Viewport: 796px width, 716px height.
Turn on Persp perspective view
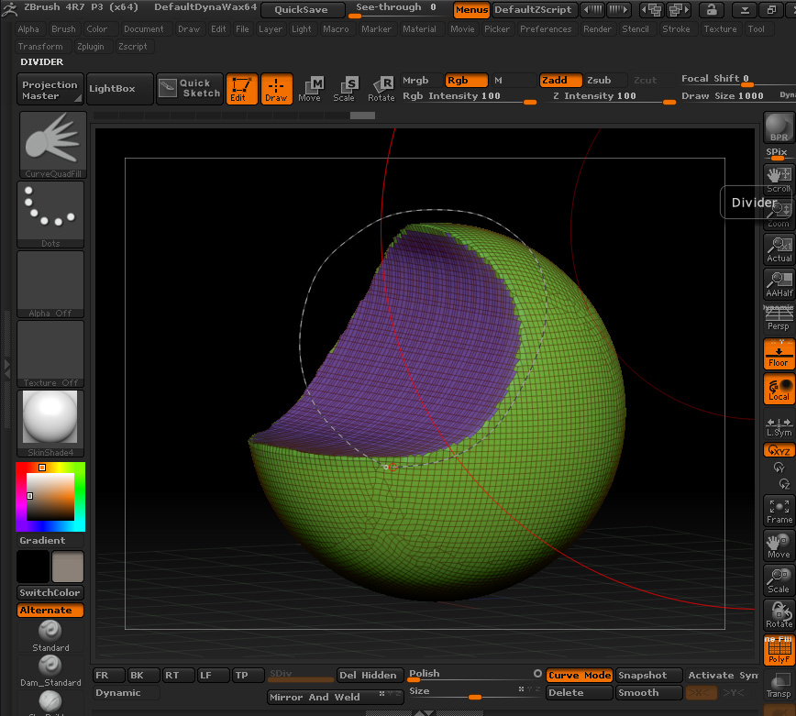(779, 318)
